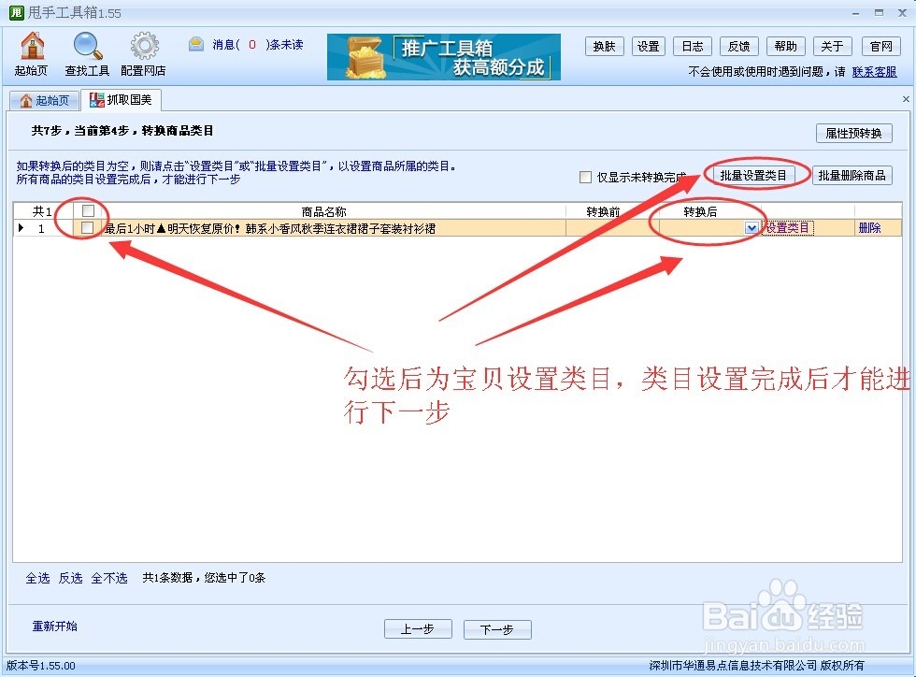Switch to the 抓取国美 tab
Image resolution: width=916 pixels, height=677 pixels.
pos(122,99)
